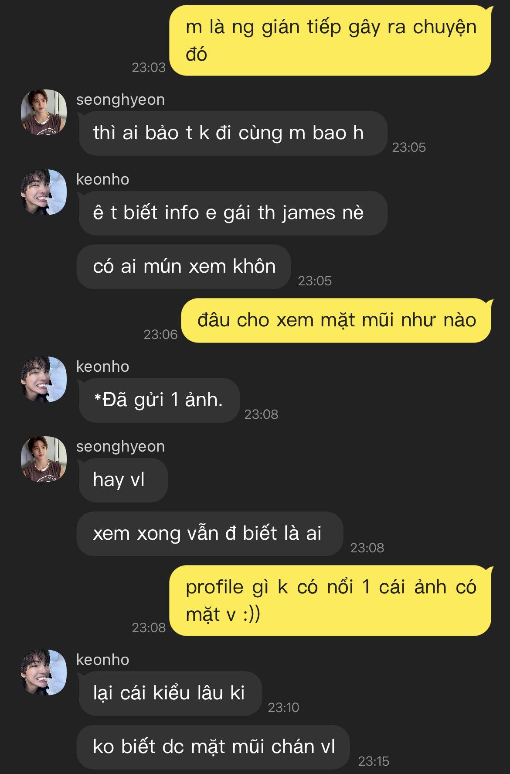510x774 pixels.
Task: Tap yellow bubble starting "profile gì k có nổi"
Action: point(330,600)
